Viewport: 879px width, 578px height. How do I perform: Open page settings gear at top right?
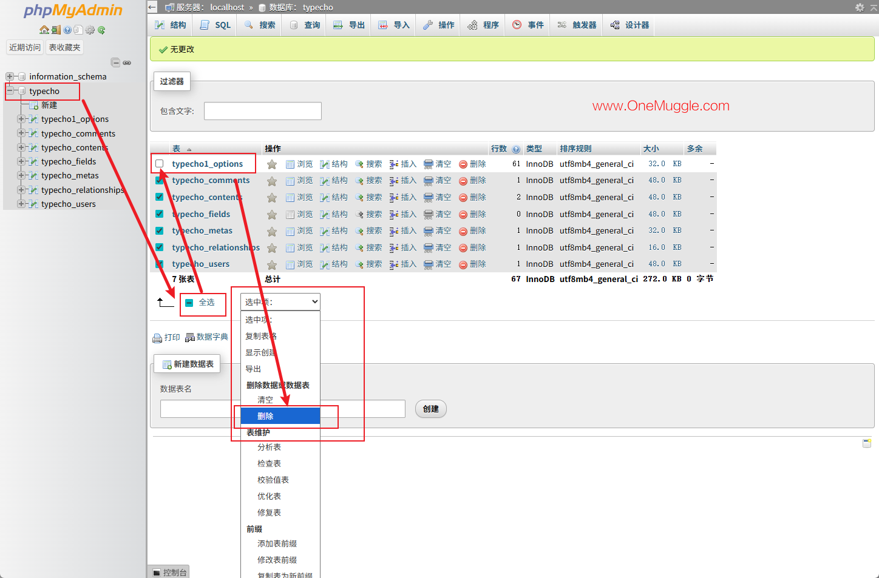pos(860,7)
